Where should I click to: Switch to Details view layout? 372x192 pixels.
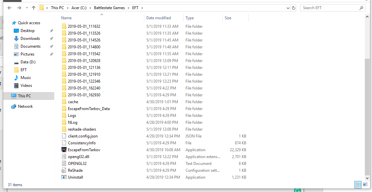(x=358, y=184)
